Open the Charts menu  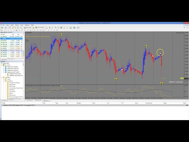click(x=17, y=25)
